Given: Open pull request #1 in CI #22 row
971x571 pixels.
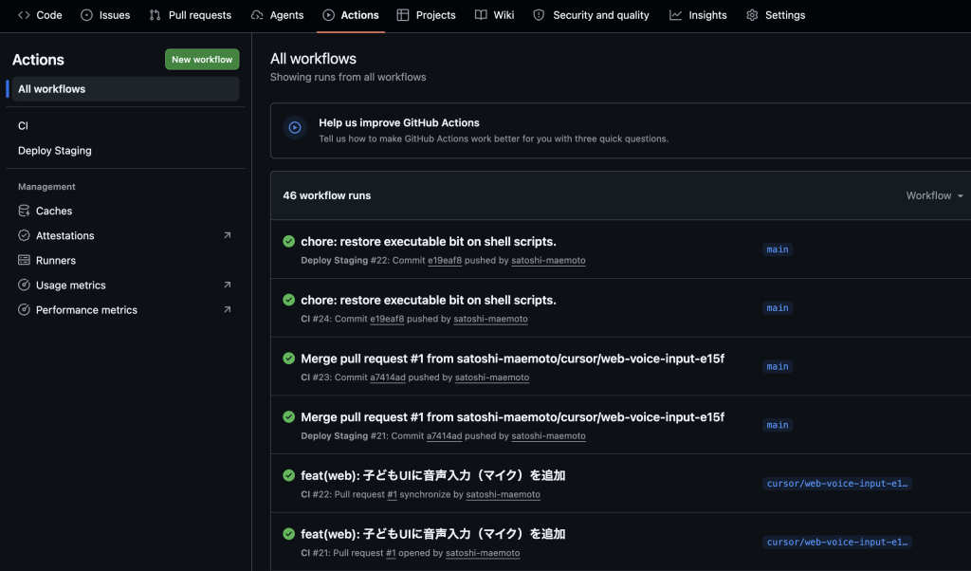Looking at the screenshot, I should [392, 494].
